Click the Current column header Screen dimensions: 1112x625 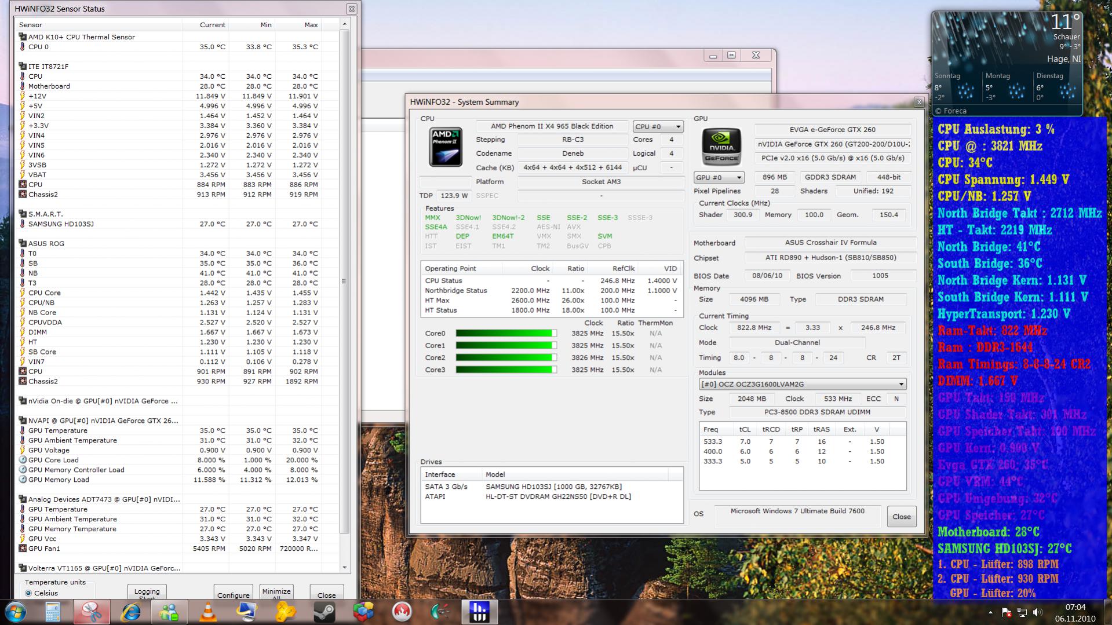[205, 25]
